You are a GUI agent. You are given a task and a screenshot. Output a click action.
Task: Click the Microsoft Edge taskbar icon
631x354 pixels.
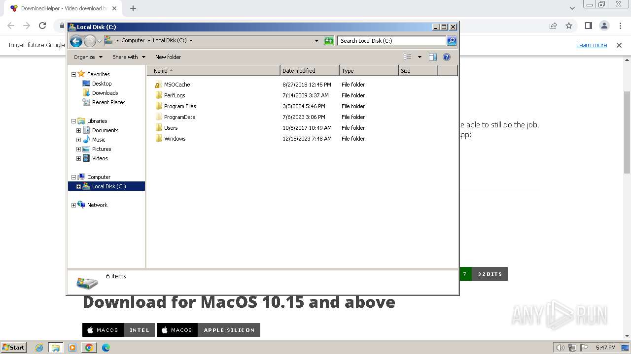(x=106, y=348)
